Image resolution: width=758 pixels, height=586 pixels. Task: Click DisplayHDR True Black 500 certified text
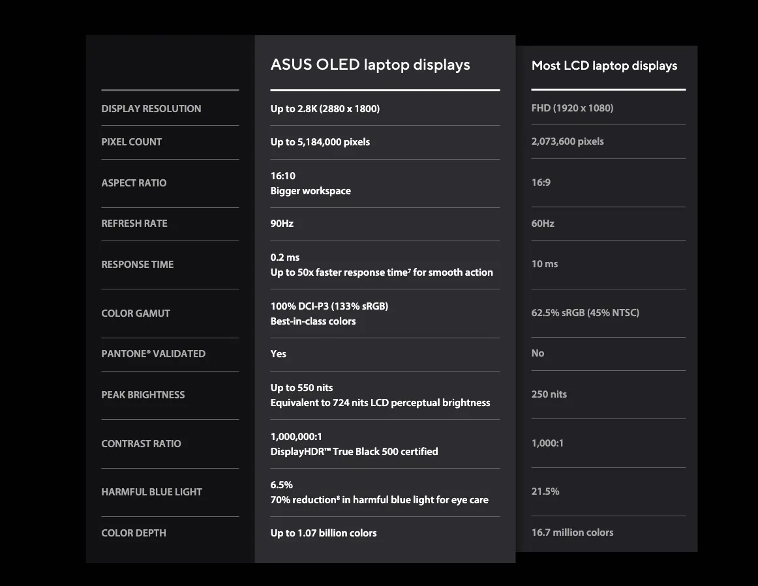point(354,452)
